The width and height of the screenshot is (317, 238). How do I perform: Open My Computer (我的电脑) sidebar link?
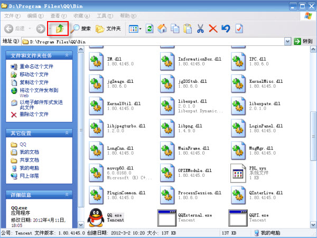[x=29, y=168]
